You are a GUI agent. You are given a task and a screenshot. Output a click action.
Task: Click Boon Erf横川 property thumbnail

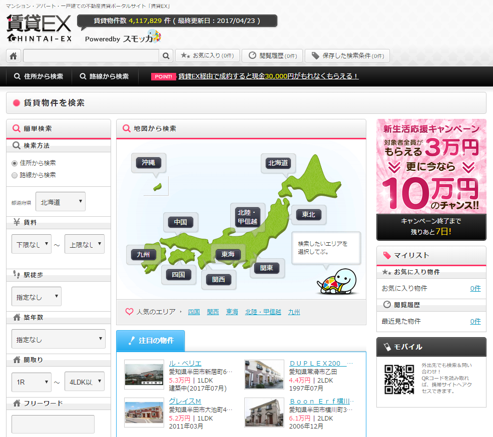(264, 413)
